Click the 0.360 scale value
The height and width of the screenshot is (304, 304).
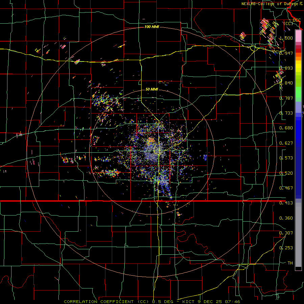286,218
